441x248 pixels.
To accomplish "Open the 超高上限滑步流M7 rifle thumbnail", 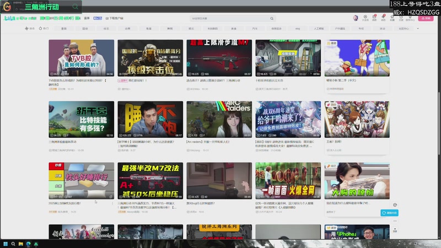I will (219, 58).
